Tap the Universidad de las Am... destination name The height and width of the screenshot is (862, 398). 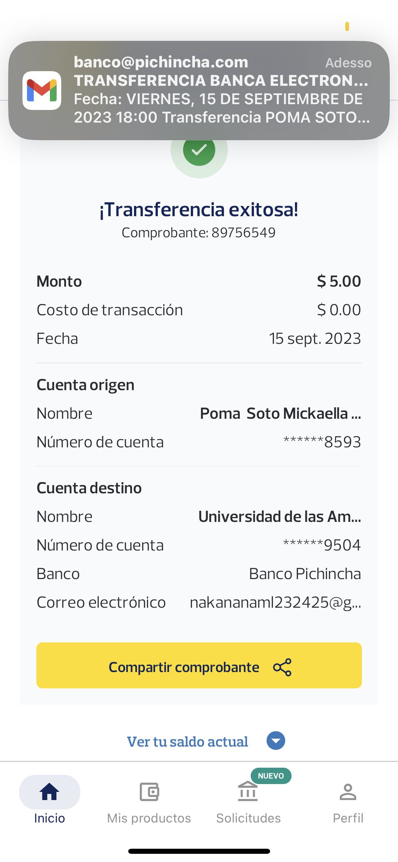point(280,517)
